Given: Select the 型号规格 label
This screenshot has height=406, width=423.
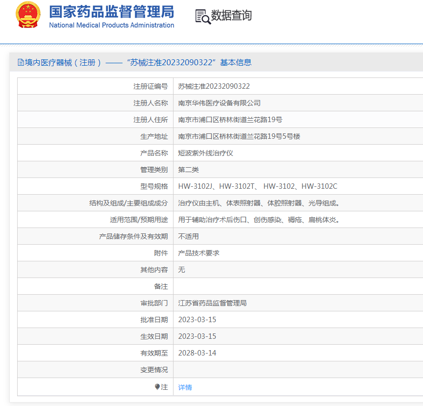Looking at the screenshot, I should [x=154, y=186].
